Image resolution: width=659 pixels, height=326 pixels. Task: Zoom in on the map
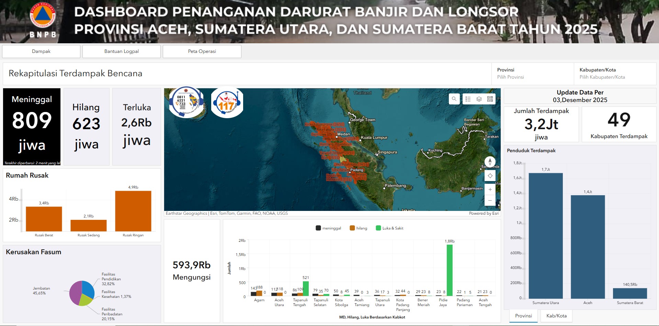[x=490, y=189]
